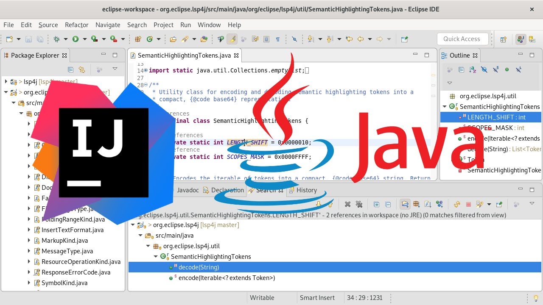Click the Smart Insert status bar entry
Viewport: 543px width, 305px height.
(x=317, y=298)
